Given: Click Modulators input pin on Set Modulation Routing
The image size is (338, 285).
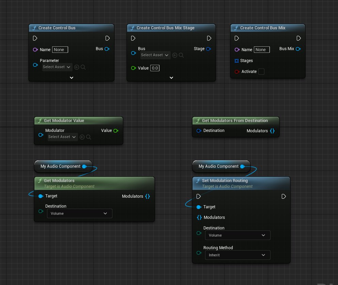Looking at the screenshot, I should [x=199, y=217].
